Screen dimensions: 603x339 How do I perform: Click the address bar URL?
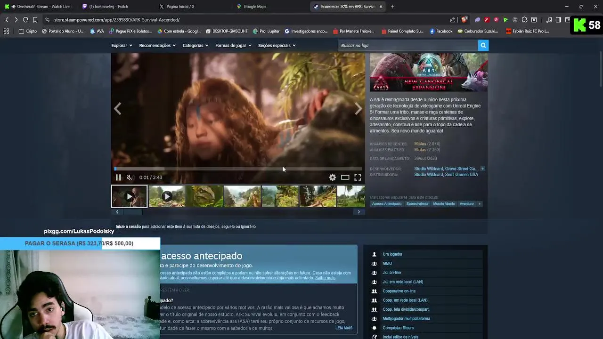[117, 20]
